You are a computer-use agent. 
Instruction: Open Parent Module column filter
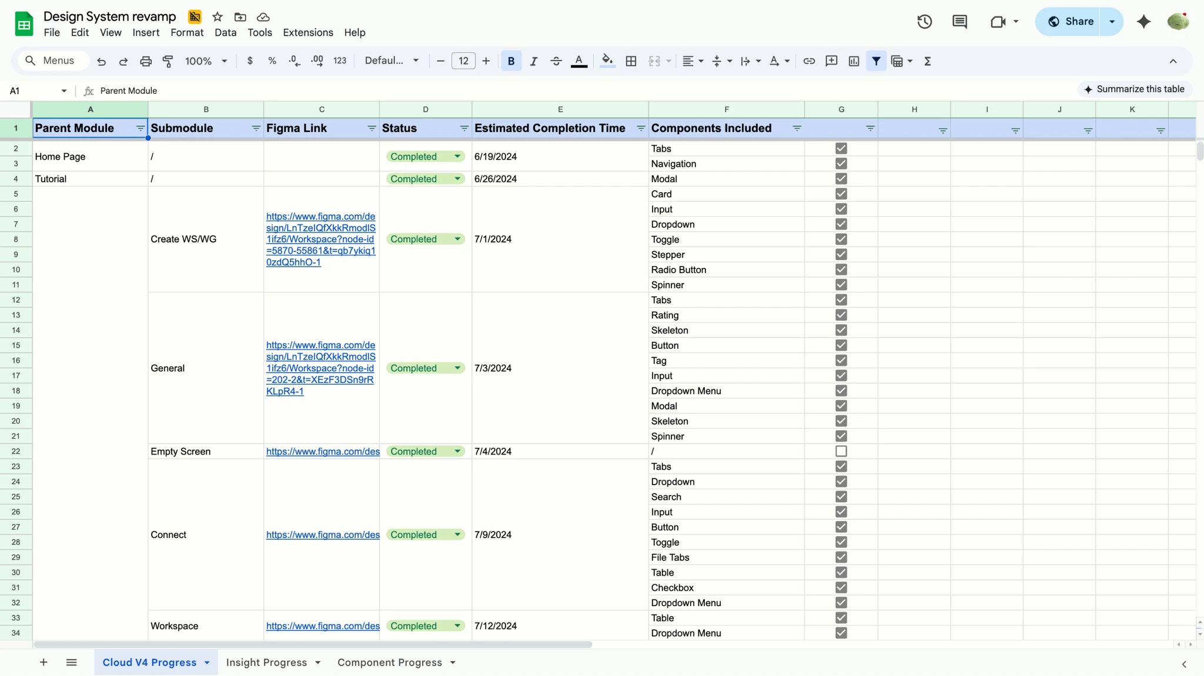[140, 129]
